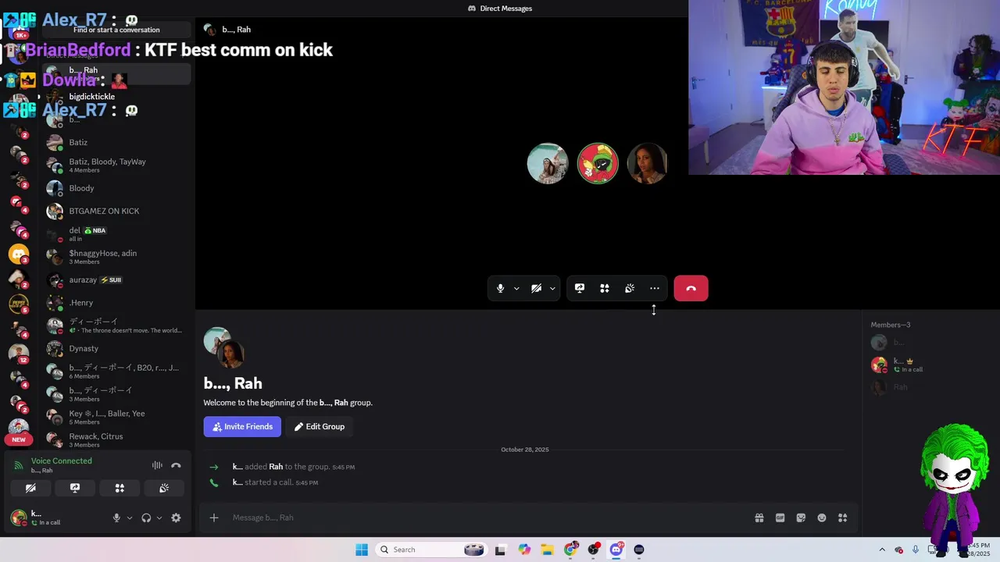The image size is (1000, 562).
Task: Open the Batiz, Bloody, TayWay group chat
Action: click(117, 165)
